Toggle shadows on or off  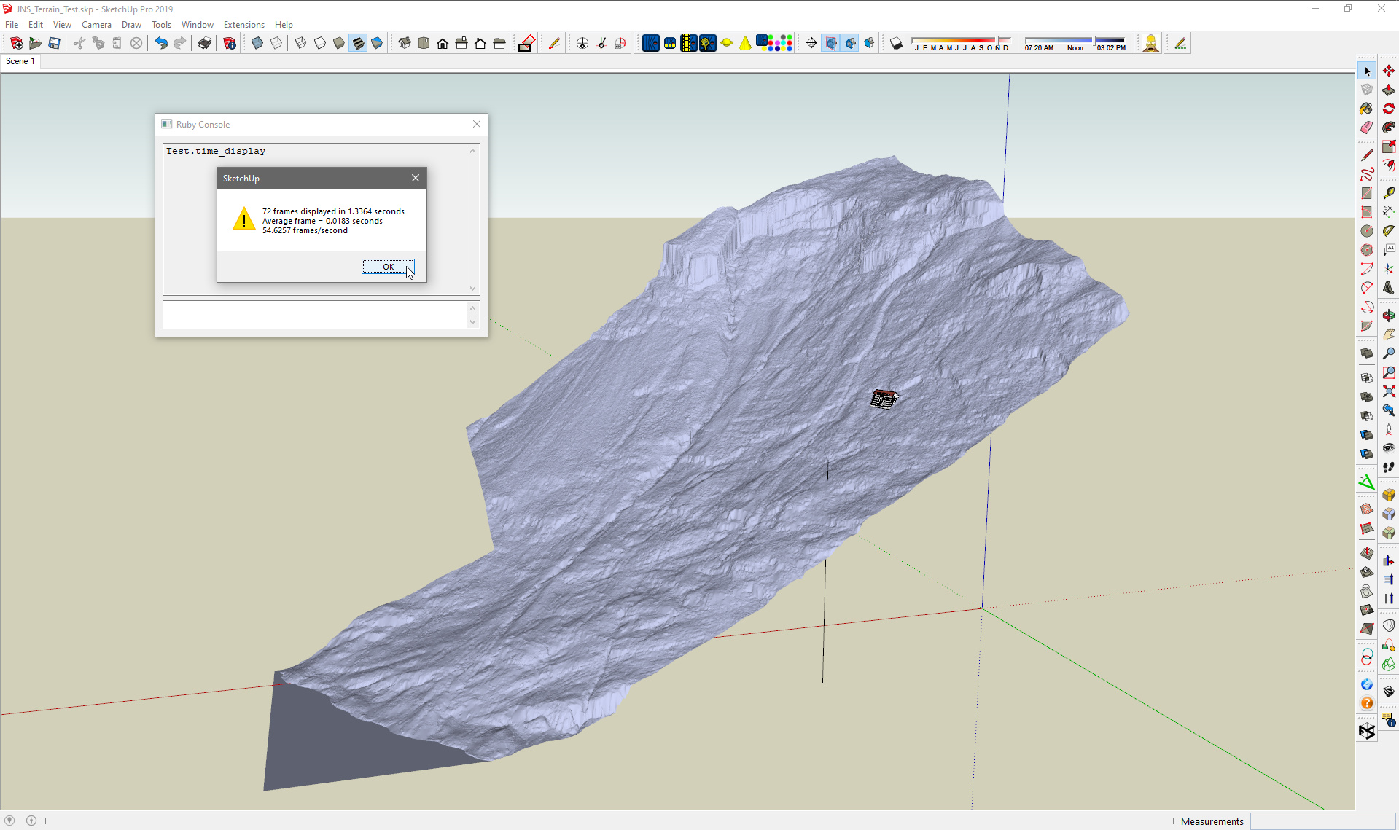coord(897,44)
